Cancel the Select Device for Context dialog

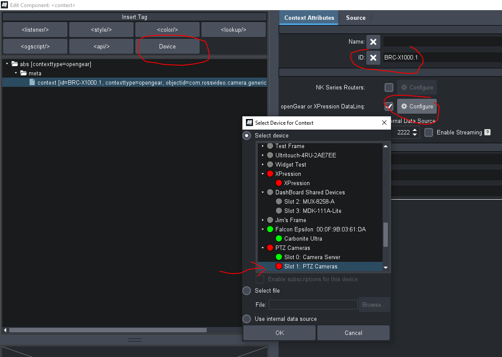353,333
